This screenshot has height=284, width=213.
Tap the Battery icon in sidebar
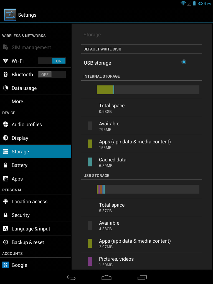[6, 165]
